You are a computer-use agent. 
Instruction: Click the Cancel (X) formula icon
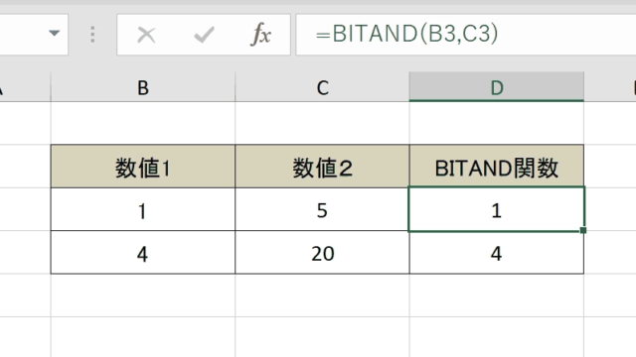click(146, 35)
